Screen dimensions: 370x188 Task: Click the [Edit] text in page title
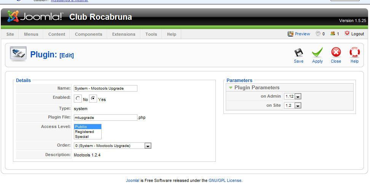67,55
